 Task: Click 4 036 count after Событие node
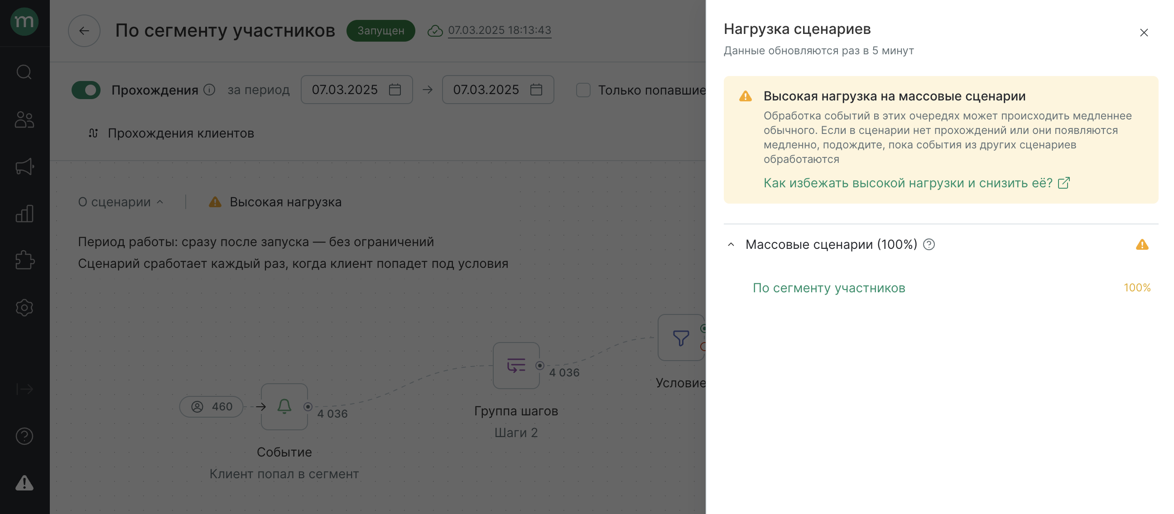tap(332, 414)
